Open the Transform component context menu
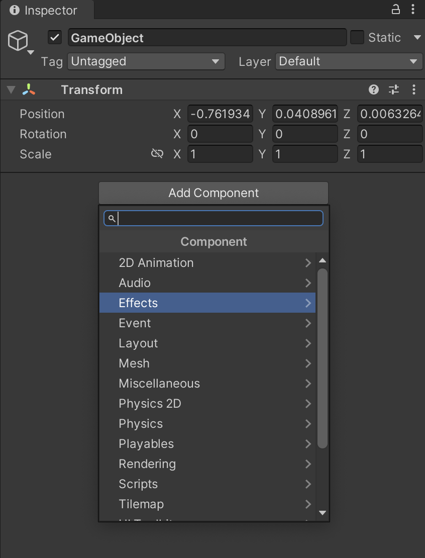The width and height of the screenshot is (425, 558). 413,90
